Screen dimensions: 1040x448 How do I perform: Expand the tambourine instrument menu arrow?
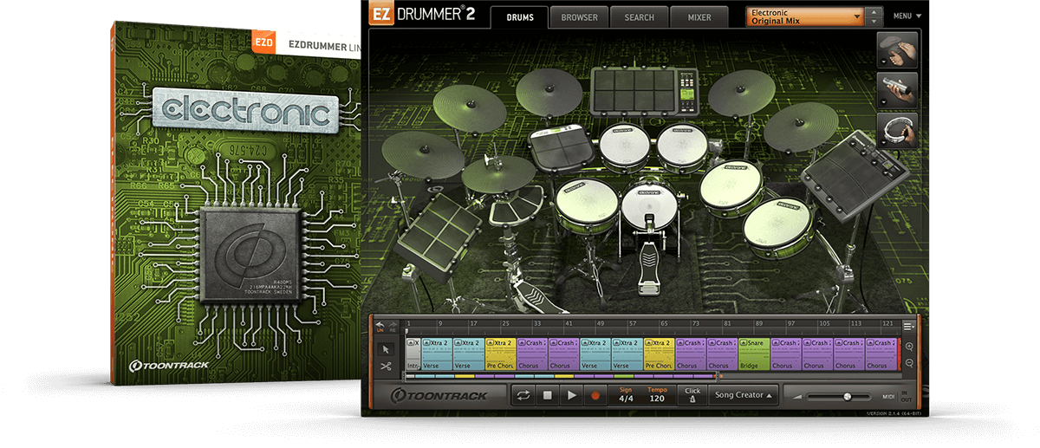[x=883, y=143]
